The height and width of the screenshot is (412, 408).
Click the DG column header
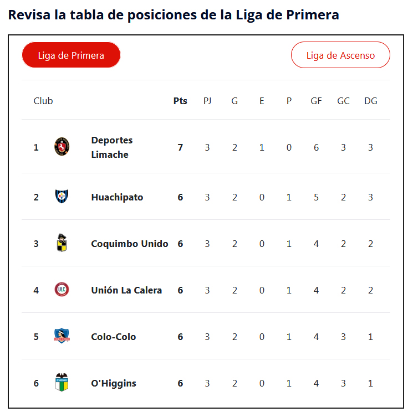(x=370, y=101)
